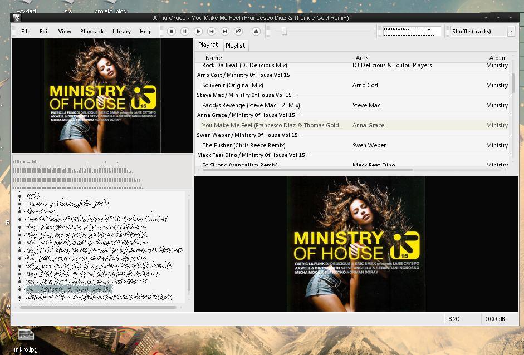Click the Stop playback button

pyautogui.click(x=172, y=32)
